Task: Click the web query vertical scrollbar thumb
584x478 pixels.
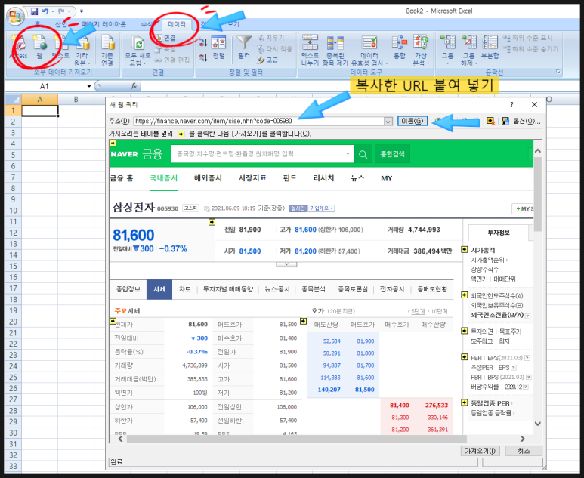Action: pos(537,193)
